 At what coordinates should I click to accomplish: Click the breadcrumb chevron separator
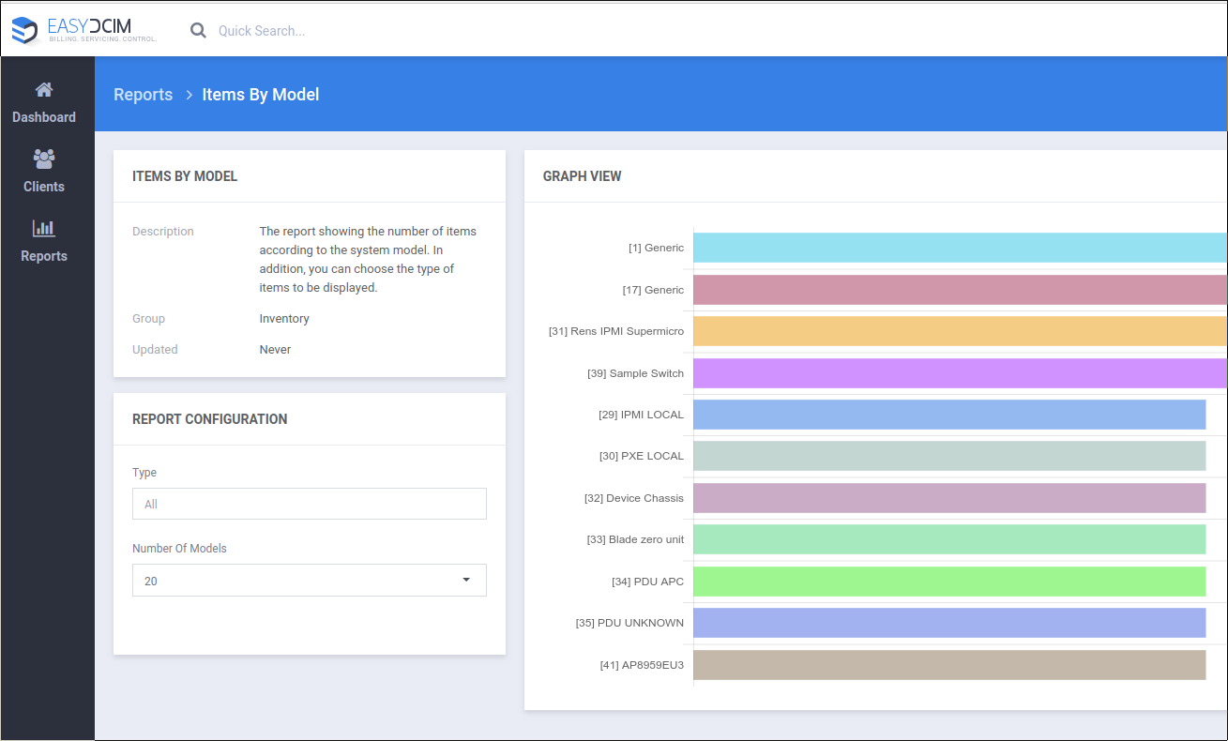coord(188,95)
